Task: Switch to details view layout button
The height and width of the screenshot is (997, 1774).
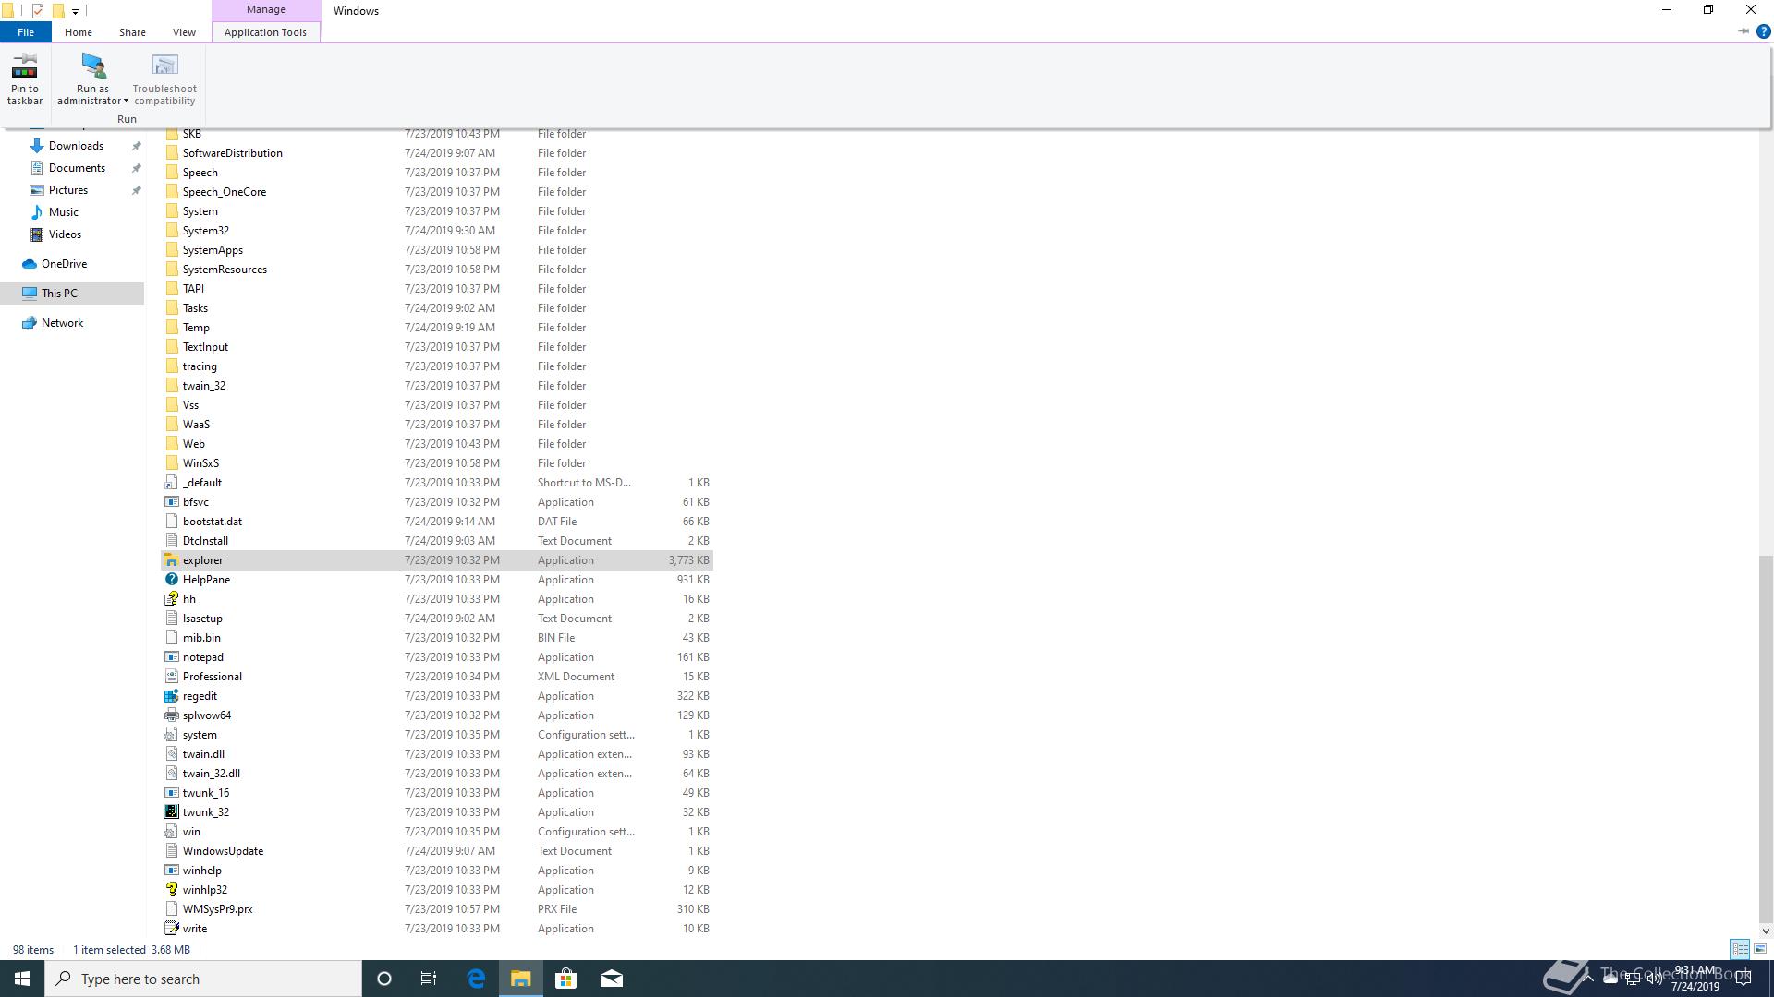Action: pyautogui.click(x=1740, y=949)
